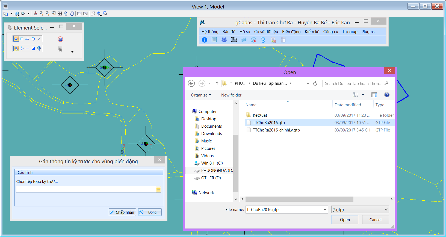Enable the Circle selection method
The image size is (446, 237).
[x=33, y=39]
